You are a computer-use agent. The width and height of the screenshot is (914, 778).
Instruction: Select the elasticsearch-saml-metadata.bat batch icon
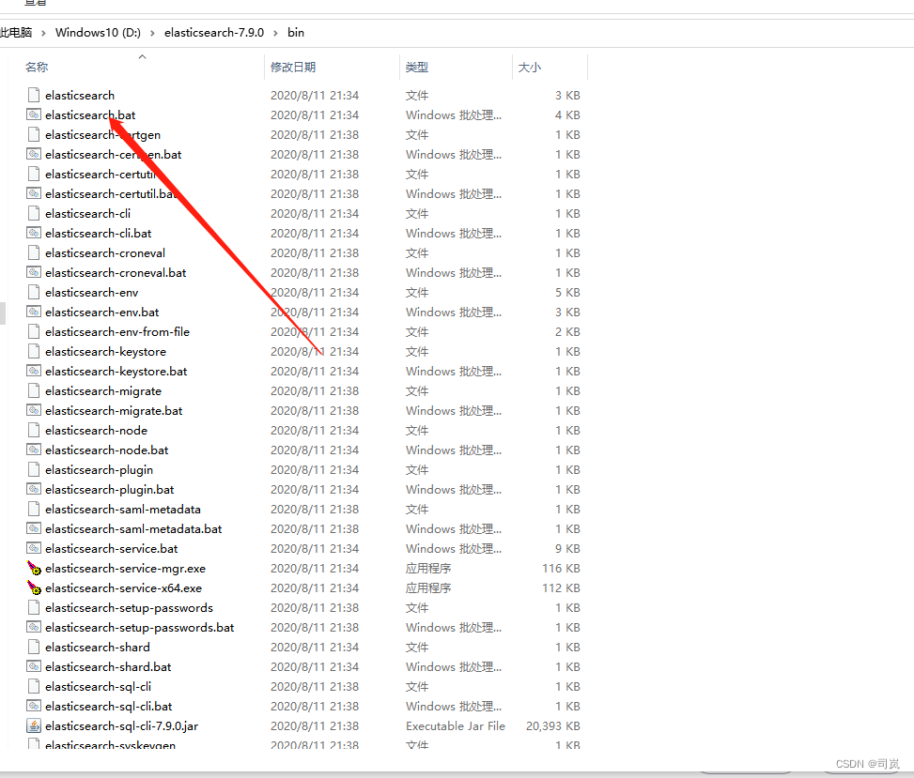[x=34, y=528]
